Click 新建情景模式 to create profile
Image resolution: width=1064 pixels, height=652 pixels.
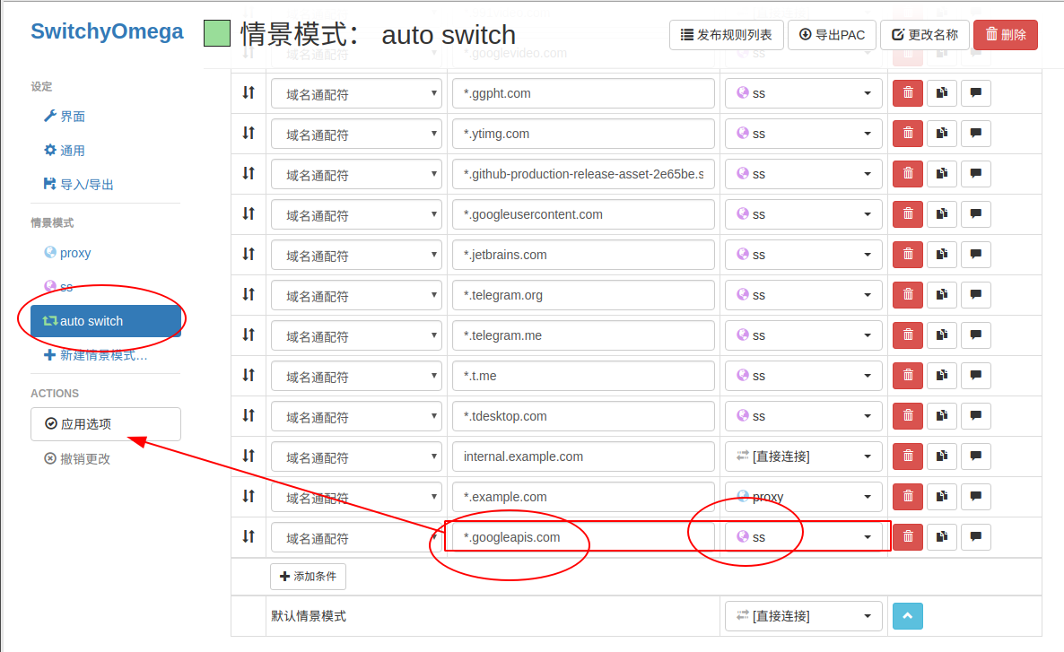point(96,355)
